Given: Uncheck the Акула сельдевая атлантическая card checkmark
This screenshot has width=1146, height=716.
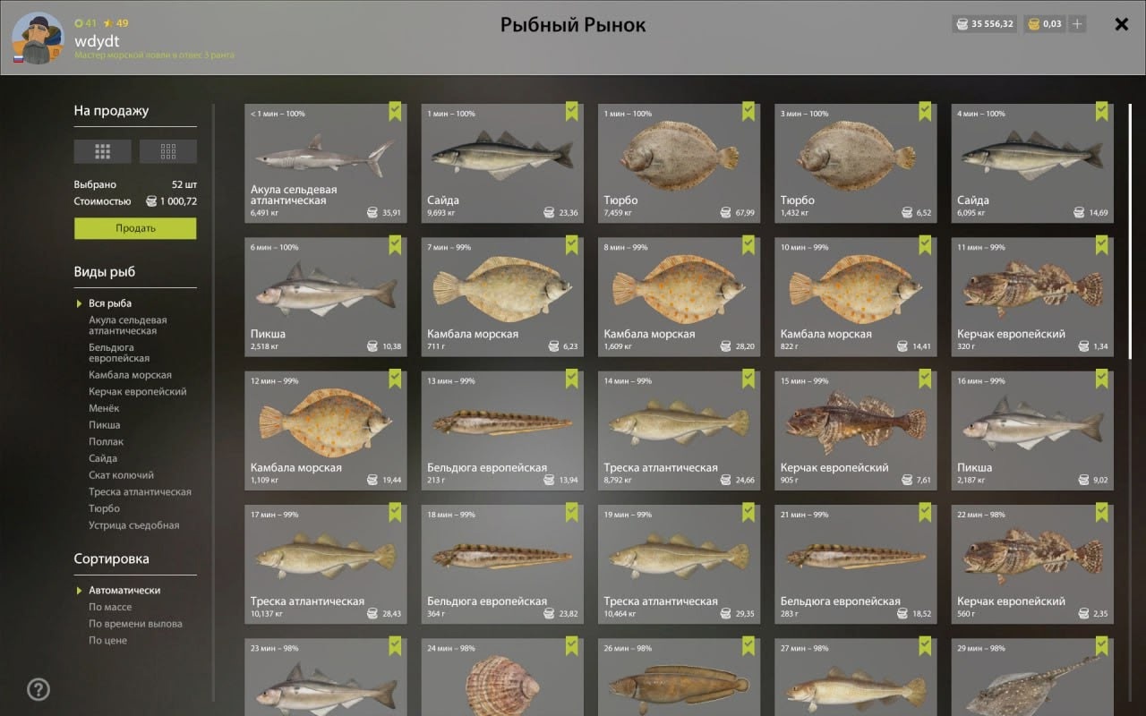Looking at the screenshot, I should point(395,112).
